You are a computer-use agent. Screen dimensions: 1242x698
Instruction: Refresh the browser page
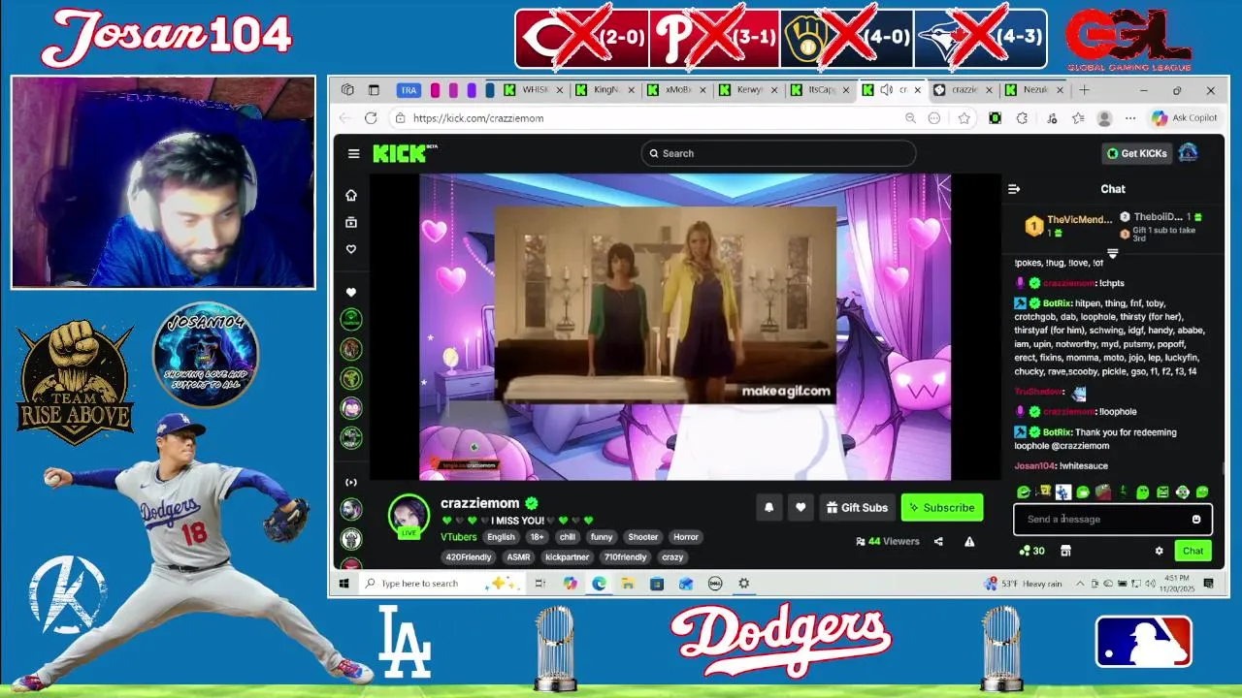point(371,118)
